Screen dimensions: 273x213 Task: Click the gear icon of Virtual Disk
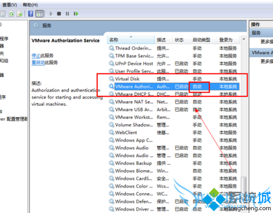[112, 78]
